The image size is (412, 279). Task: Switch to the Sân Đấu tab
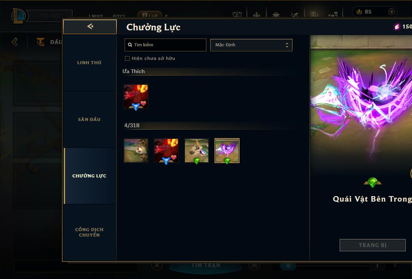click(x=89, y=119)
